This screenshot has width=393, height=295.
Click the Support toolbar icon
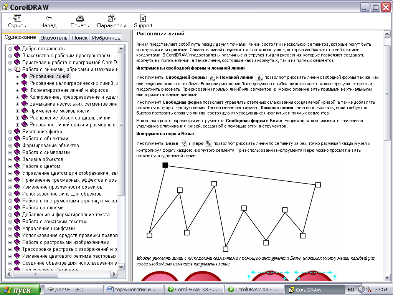(143, 18)
